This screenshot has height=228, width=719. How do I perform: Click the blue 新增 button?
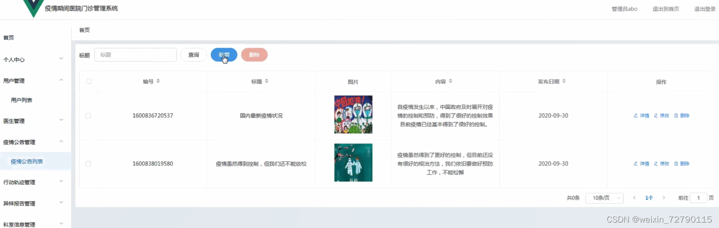click(224, 55)
